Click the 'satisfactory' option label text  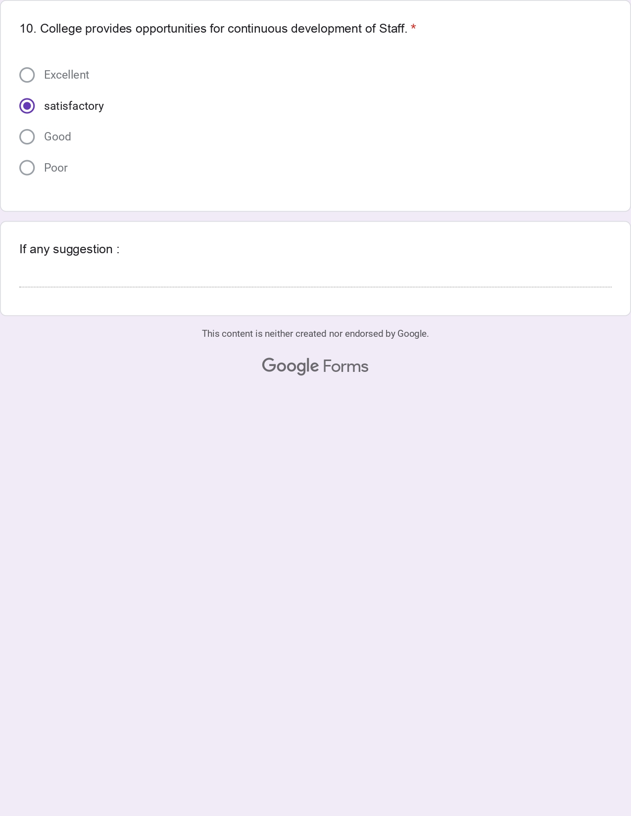pos(74,106)
